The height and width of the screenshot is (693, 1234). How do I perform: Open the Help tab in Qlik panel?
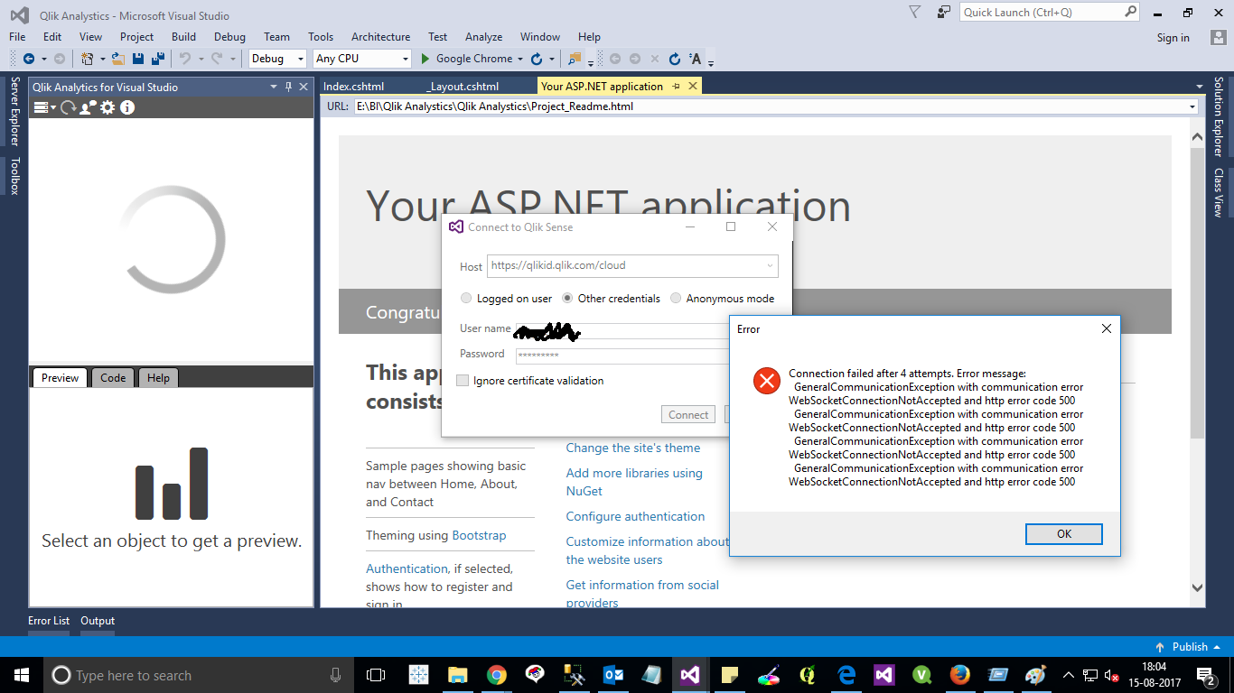pos(158,378)
